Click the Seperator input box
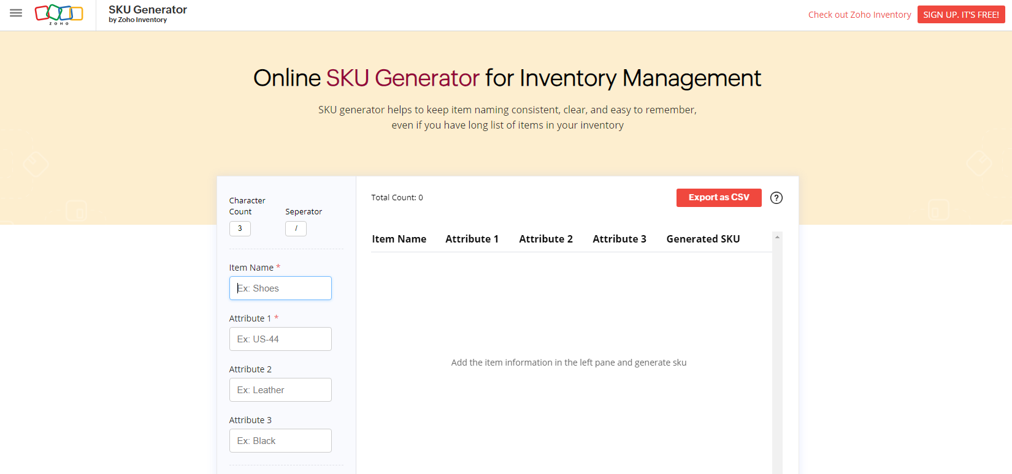 [x=296, y=228]
